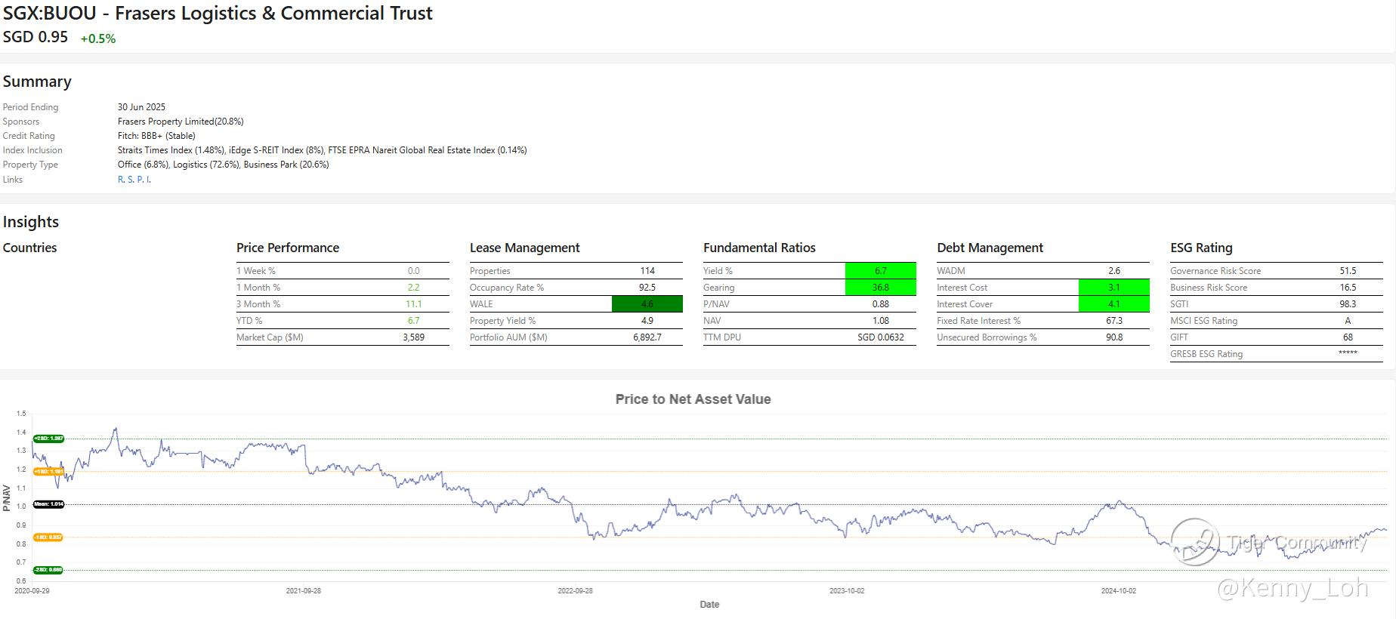
Task: Click the GRESB ESG Rating stars value
Action: (x=1348, y=353)
